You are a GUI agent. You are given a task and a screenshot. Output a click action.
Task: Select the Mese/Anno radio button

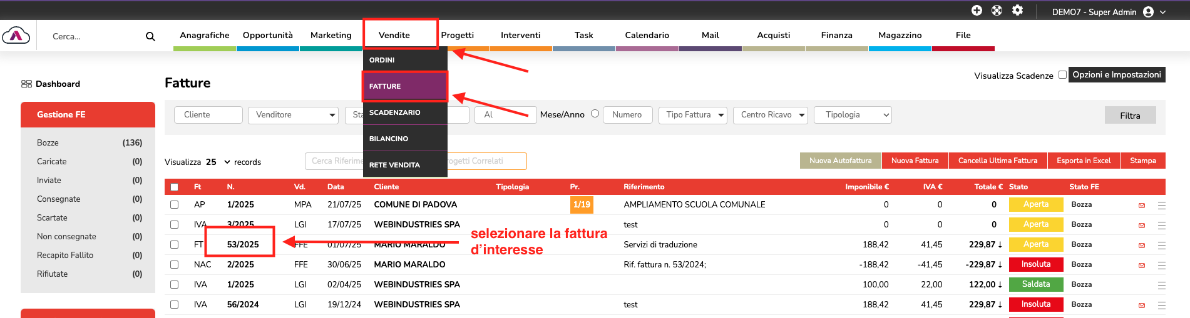pos(595,114)
